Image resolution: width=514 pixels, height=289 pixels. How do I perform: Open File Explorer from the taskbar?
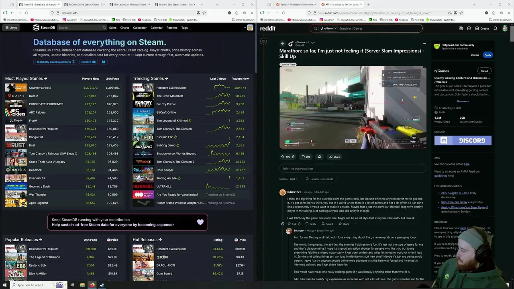[82, 285]
